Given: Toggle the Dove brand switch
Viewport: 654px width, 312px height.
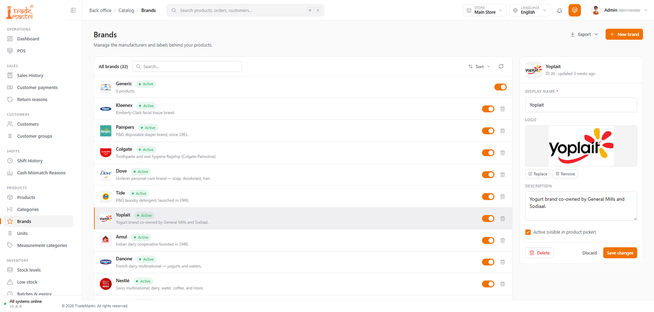Looking at the screenshot, I should point(488,175).
